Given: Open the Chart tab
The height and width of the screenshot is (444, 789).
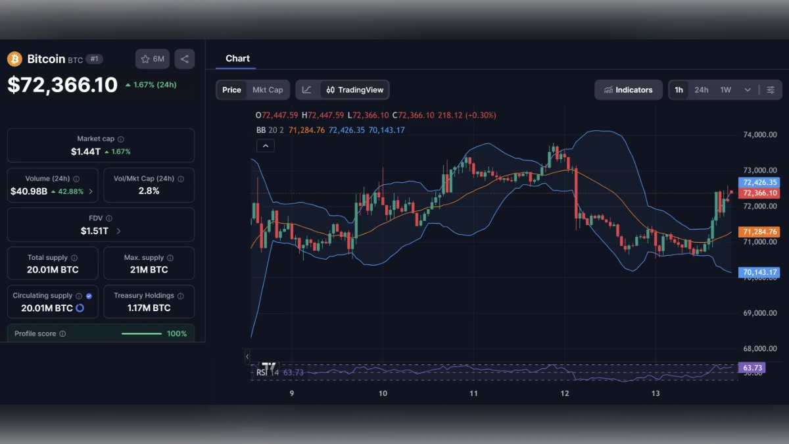Looking at the screenshot, I should [x=237, y=58].
